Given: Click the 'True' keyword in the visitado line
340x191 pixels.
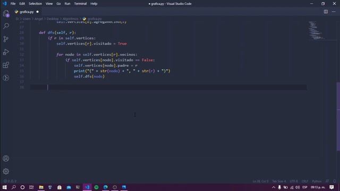Looking at the screenshot, I should (122, 44).
